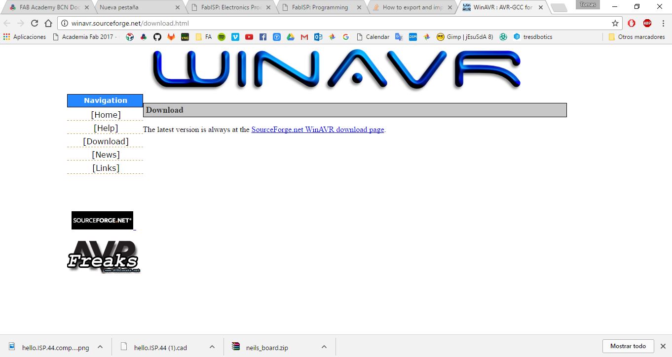Open the Tomas profile button
The height and width of the screenshot is (357, 672).
click(x=588, y=5)
